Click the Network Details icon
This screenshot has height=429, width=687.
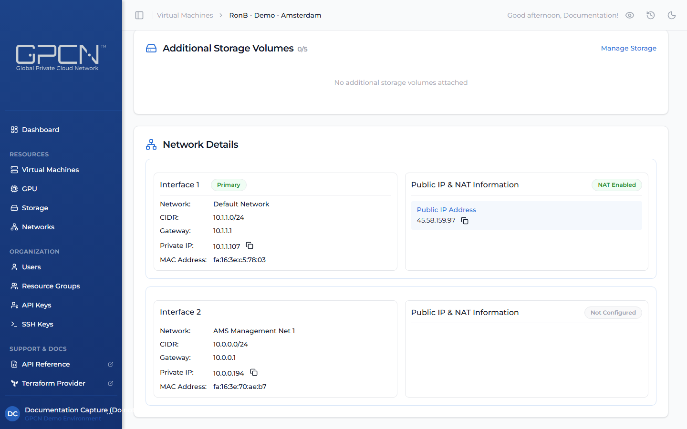click(x=151, y=144)
